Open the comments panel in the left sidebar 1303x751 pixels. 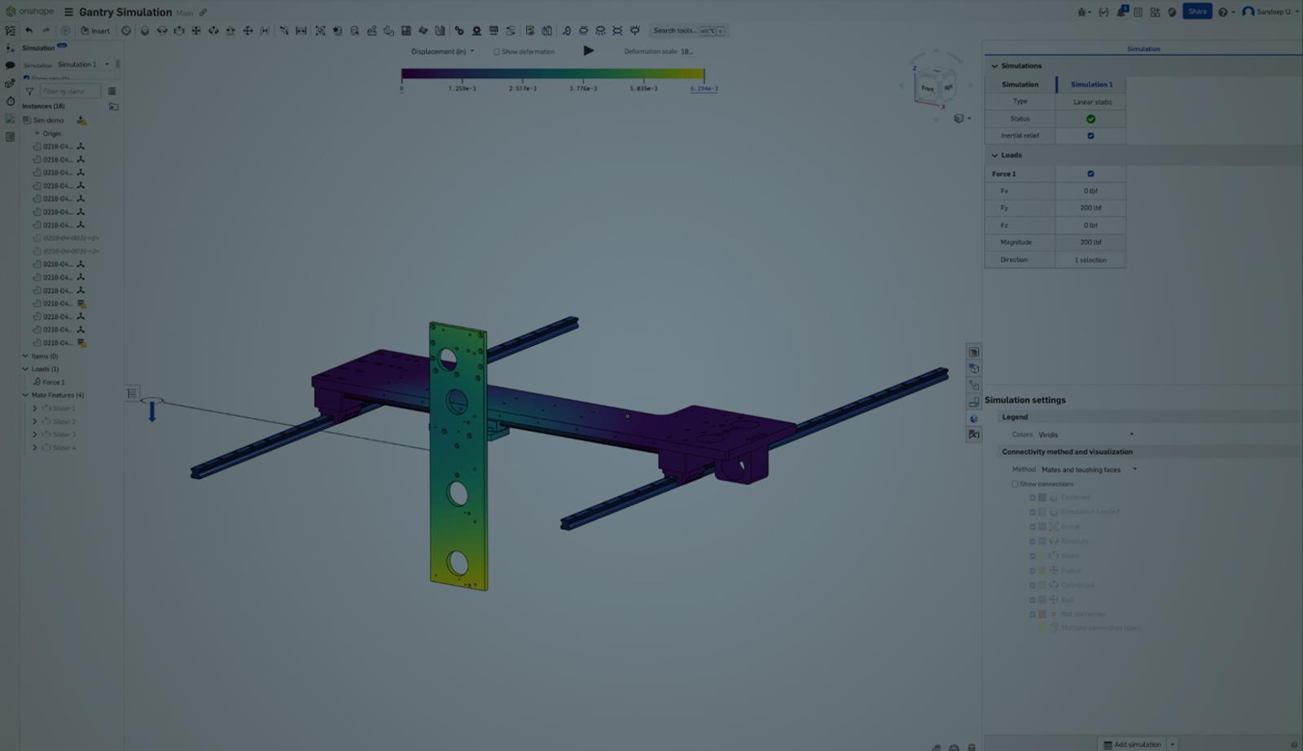pyautogui.click(x=9, y=65)
